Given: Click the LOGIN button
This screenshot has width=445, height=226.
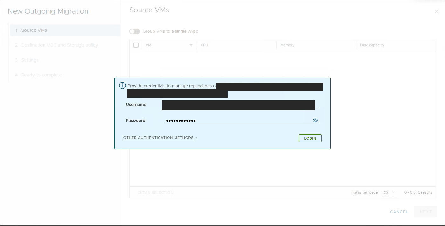Looking at the screenshot, I should 310,138.
